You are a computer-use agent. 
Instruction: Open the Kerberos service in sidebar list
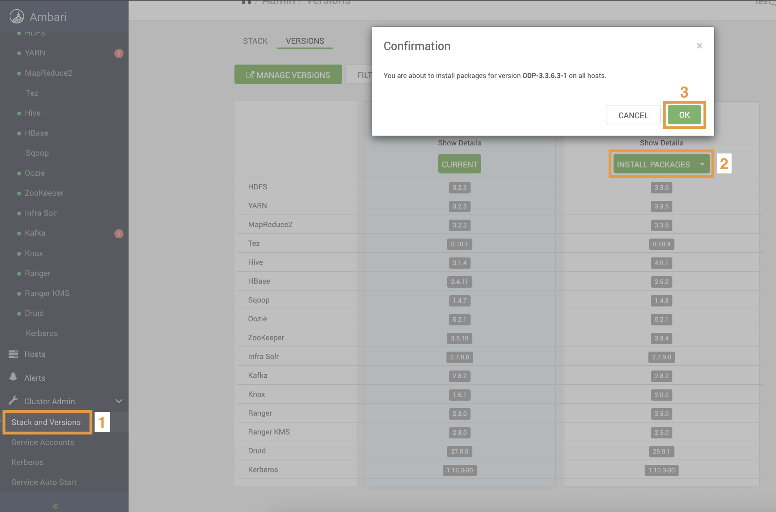click(x=42, y=334)
